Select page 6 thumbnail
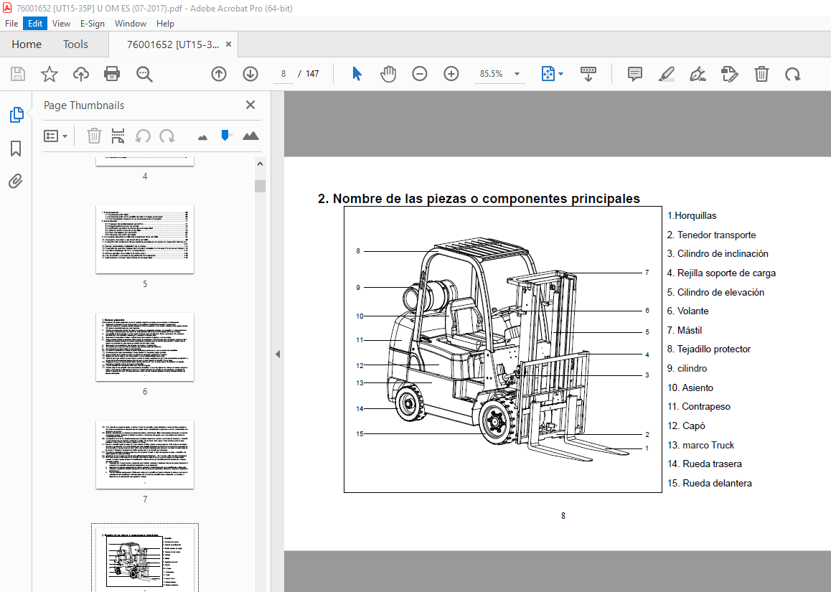Screen dimensions: 831x592 tap(145, 347)
